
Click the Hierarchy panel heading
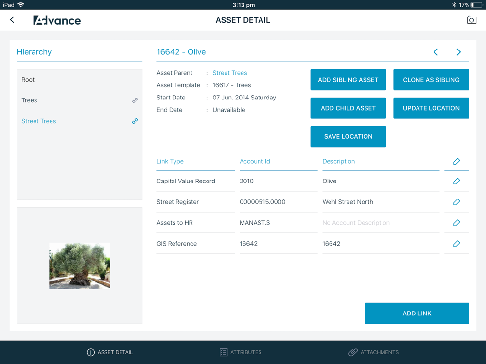[x=34, y=52]
